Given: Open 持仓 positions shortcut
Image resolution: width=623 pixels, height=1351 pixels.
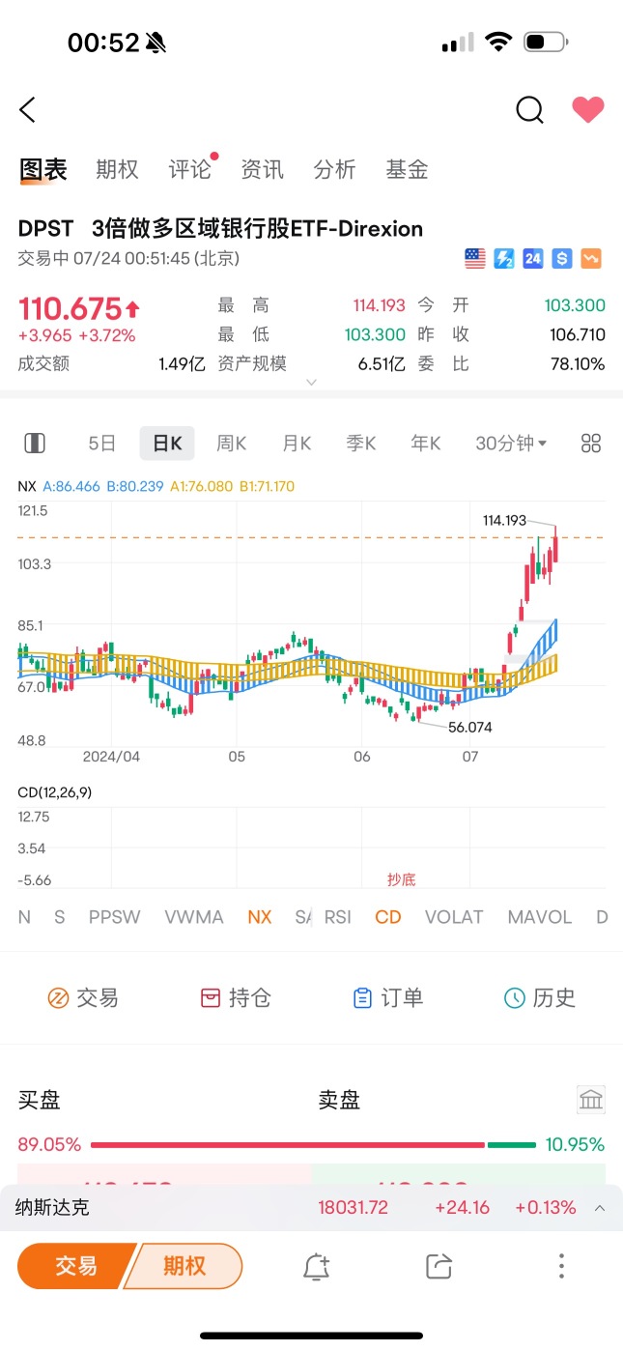Looking at the screenshot, I should [x=237, y=998].
